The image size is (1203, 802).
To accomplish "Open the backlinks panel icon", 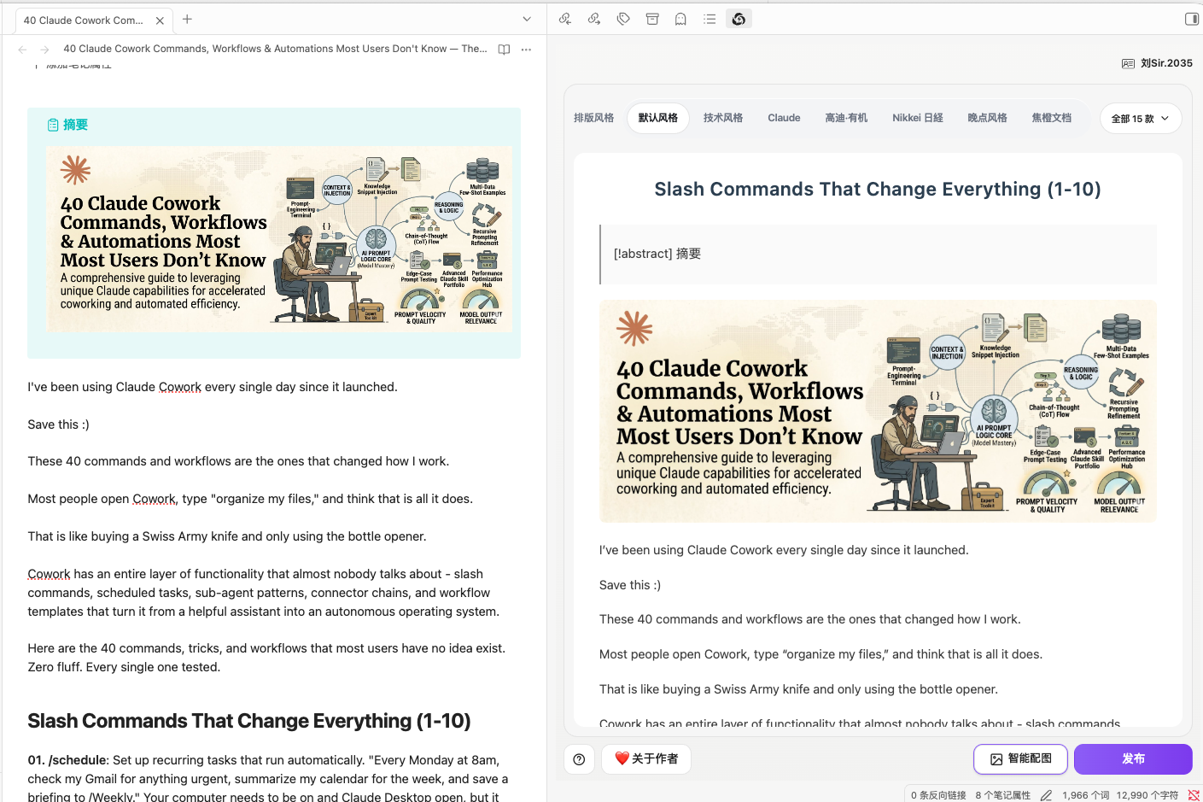I will pyautogui.click(x=565, y=19).
